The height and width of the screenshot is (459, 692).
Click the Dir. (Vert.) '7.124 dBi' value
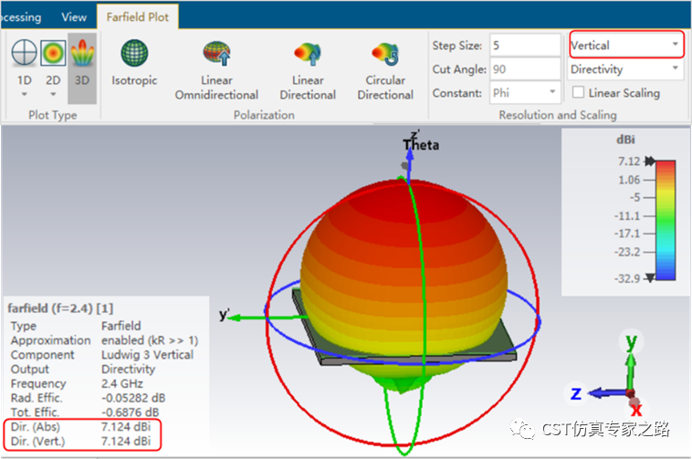[126, 441]
